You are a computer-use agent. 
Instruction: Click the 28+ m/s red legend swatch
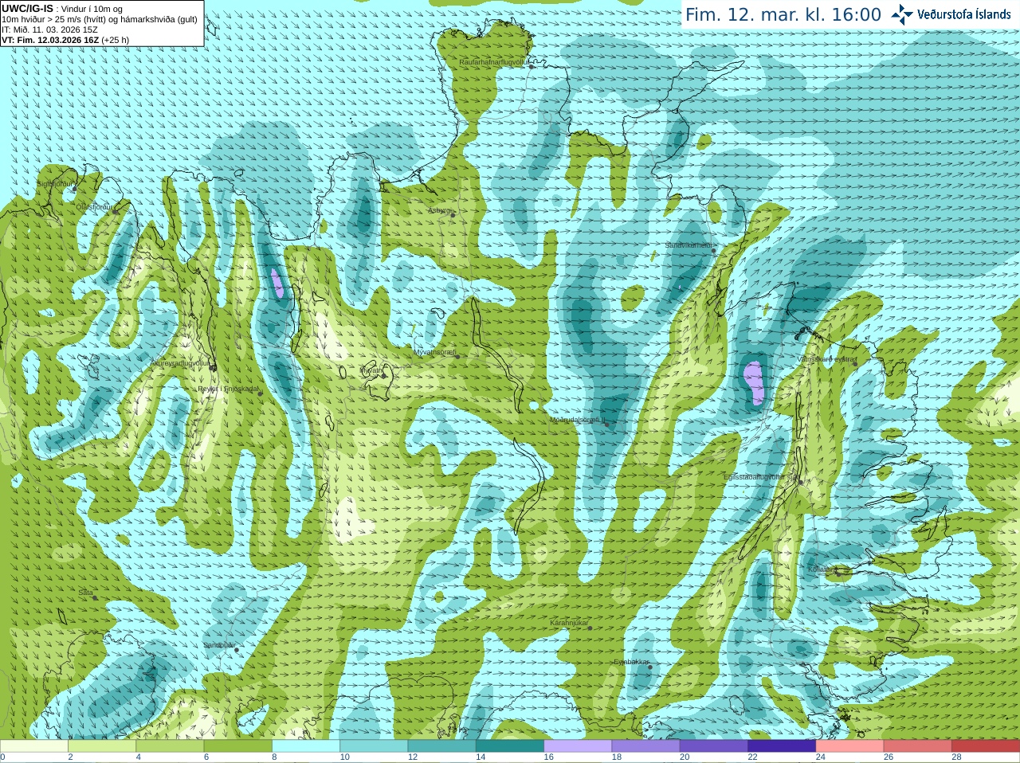point(985,746)
